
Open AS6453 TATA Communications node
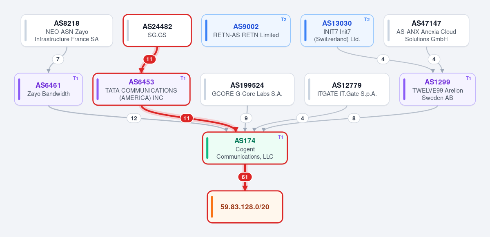point(141,89)
